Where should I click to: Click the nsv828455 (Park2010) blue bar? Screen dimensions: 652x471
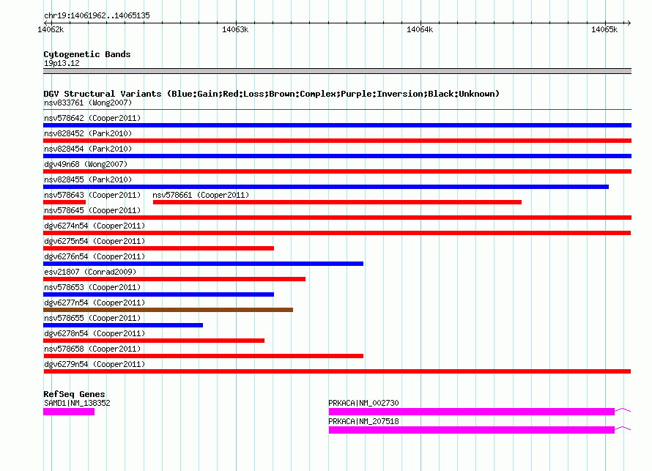coord(326,187)
